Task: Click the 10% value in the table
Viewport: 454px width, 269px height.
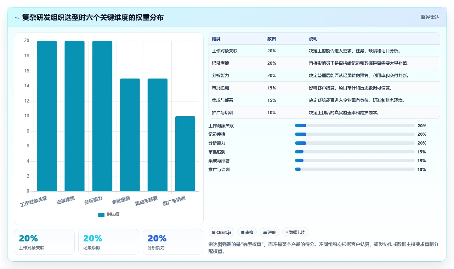Action: tap(272, 113)
